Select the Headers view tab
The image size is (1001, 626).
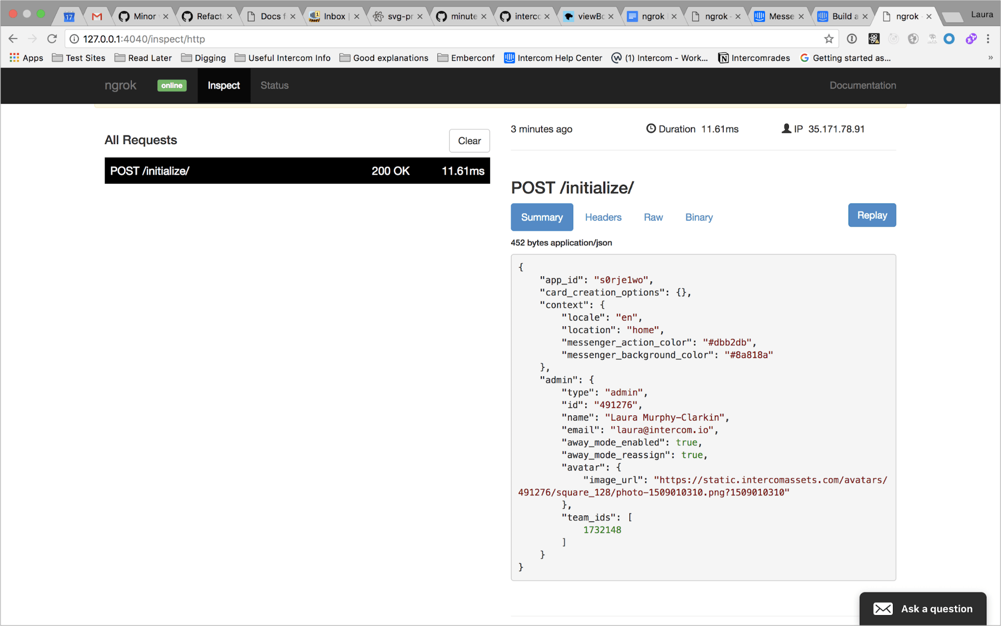click(x=603, y=217)
